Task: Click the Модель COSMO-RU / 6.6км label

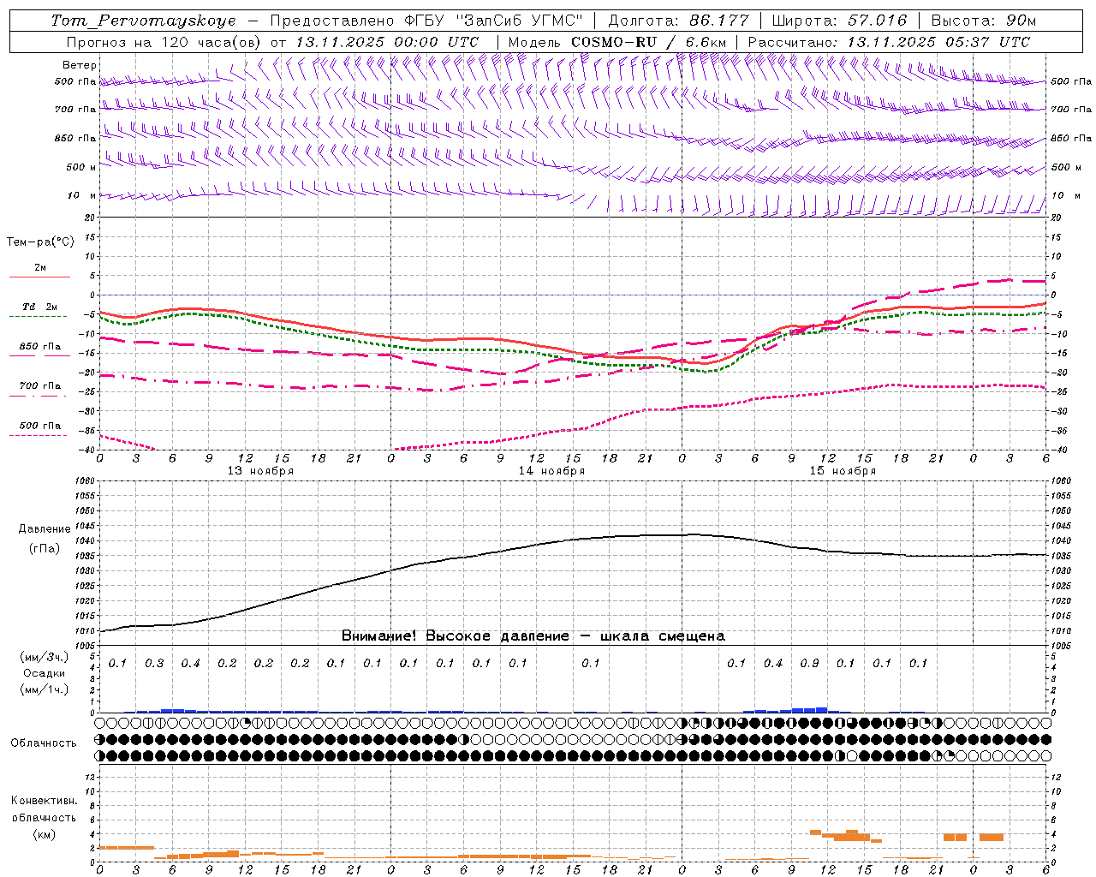Action: coord(617,42)
